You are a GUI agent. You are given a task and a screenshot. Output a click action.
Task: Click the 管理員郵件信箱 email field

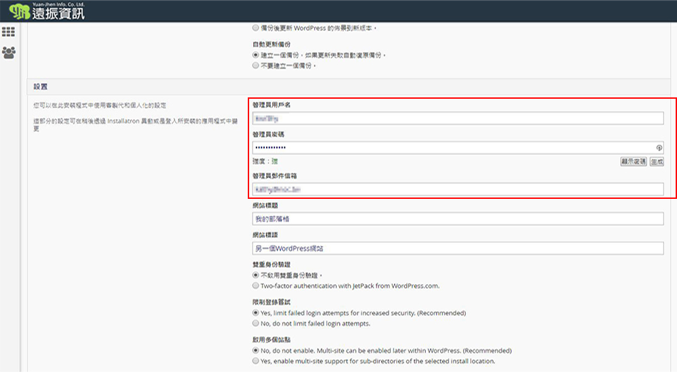tap(457, 189)
